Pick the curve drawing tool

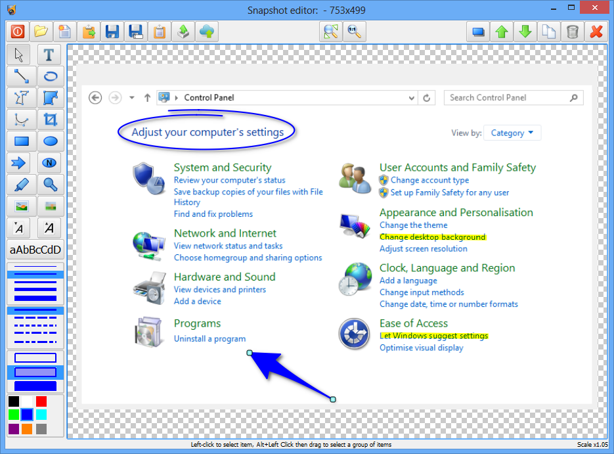(x=22, y=120)
